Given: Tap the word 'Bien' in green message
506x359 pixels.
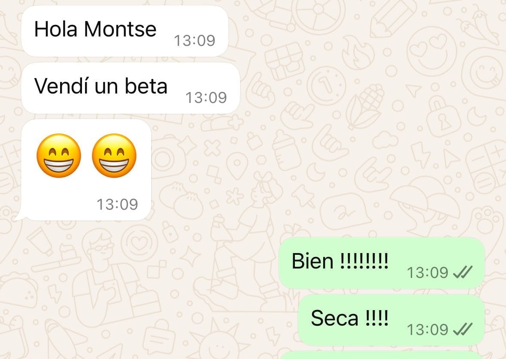Looking at the screenshot, I should 312,261.
